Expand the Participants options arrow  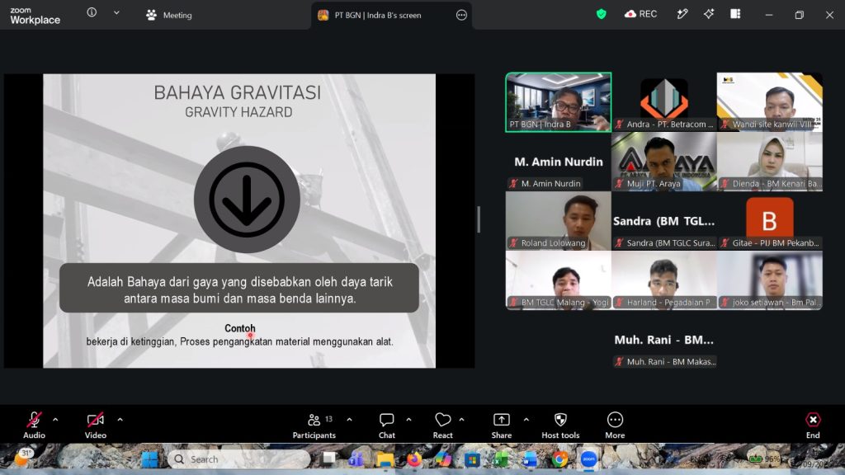[349, 420]
